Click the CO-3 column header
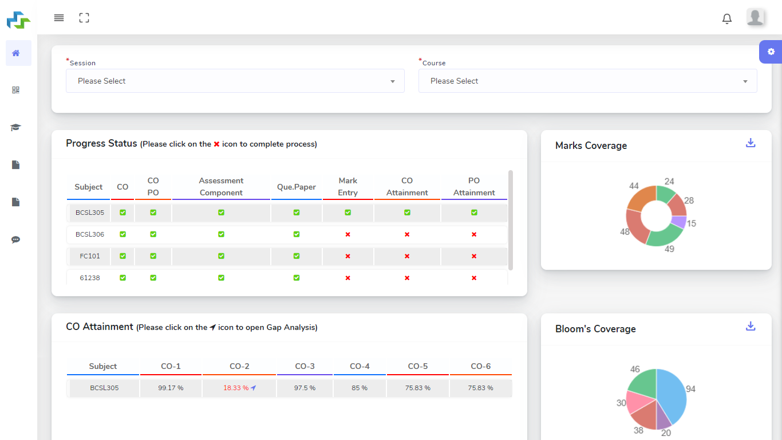The height and width of the screenshot is (440, 782). (305, 366)
